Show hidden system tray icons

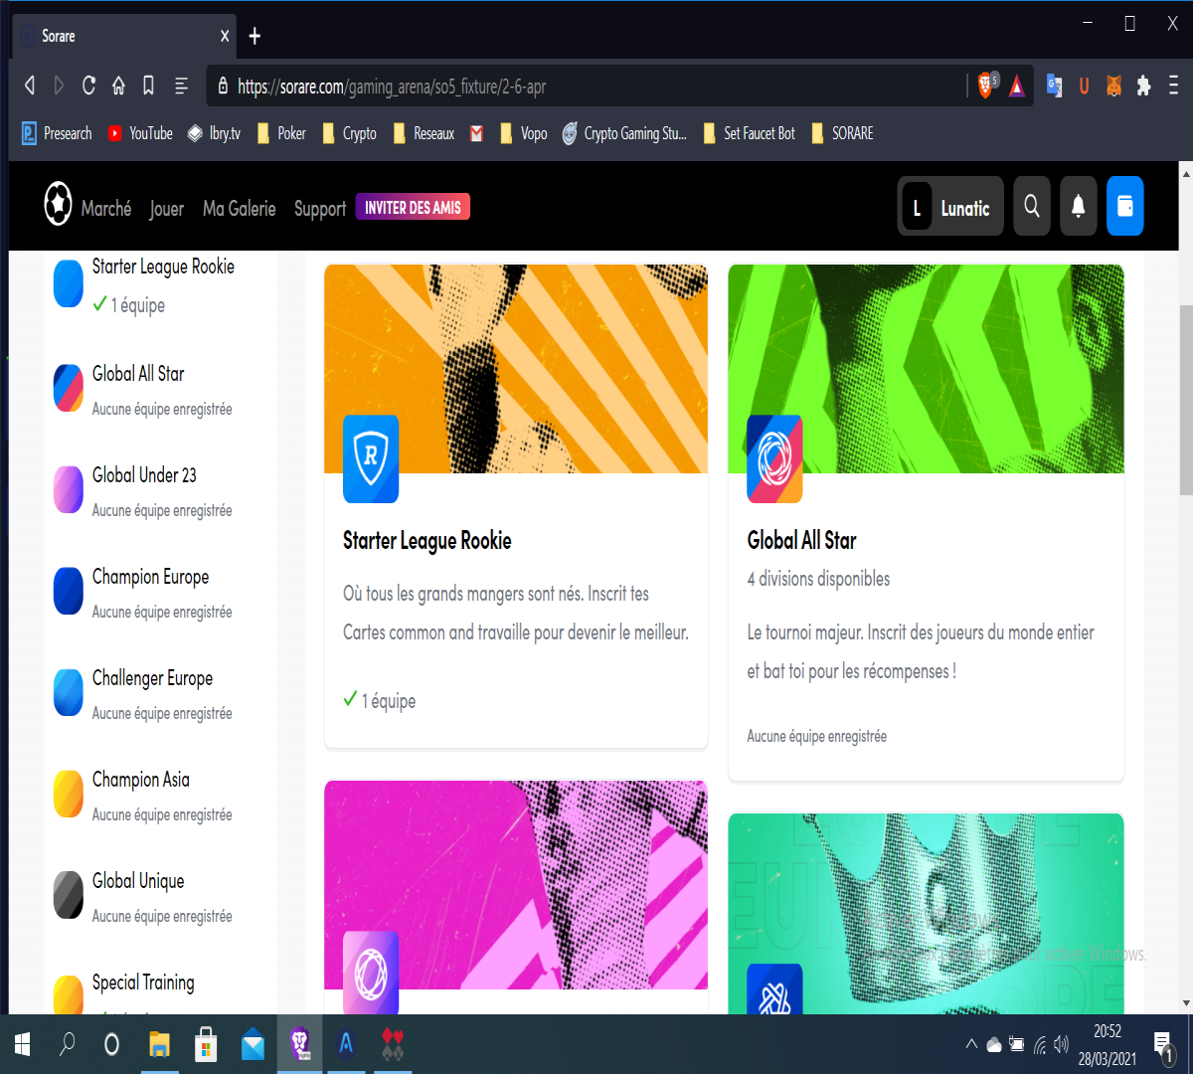pyautogui.click(x=971, y=1044)
